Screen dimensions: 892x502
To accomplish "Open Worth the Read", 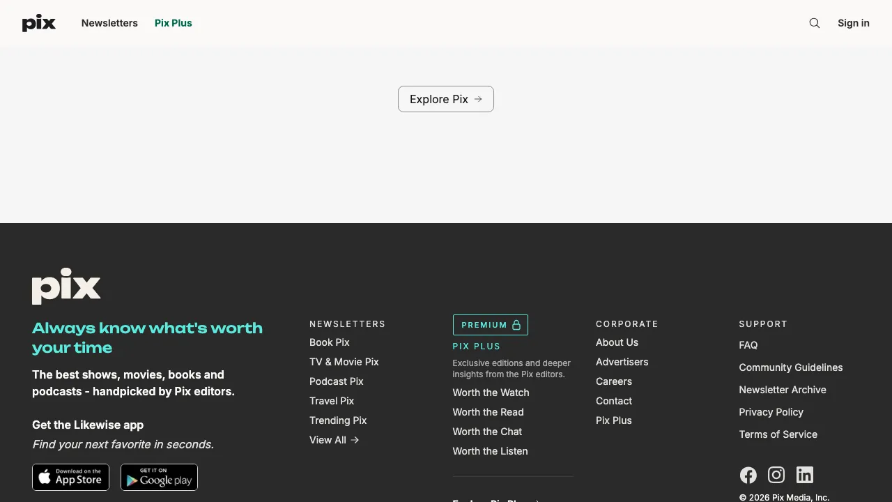I will (489, 412).
